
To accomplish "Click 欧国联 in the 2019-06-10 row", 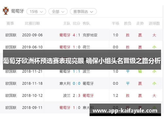I will [11, 47].
